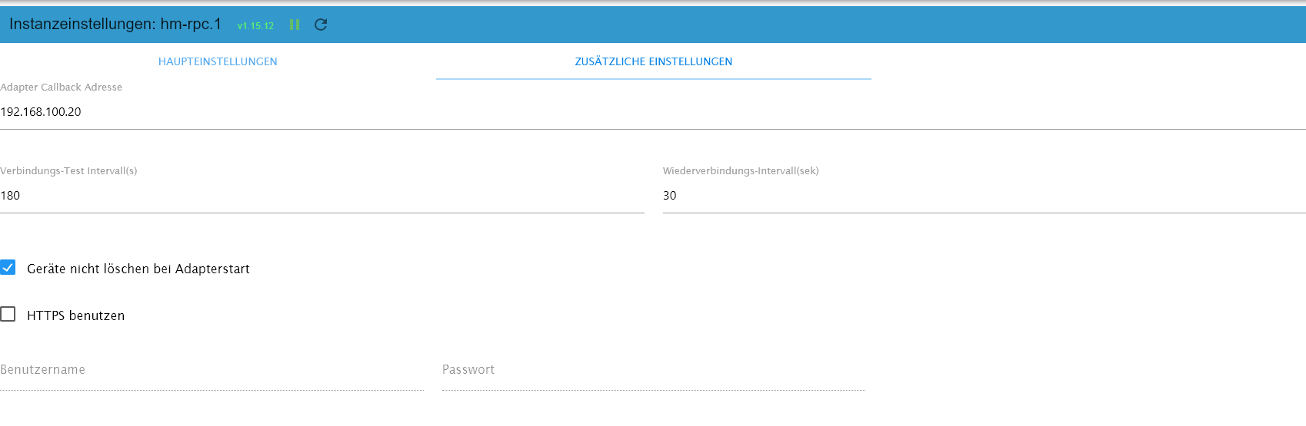This screenshot has width=1306, height=426.
Task: Click the v1.15.12 version label
Action: pos(255,26)
